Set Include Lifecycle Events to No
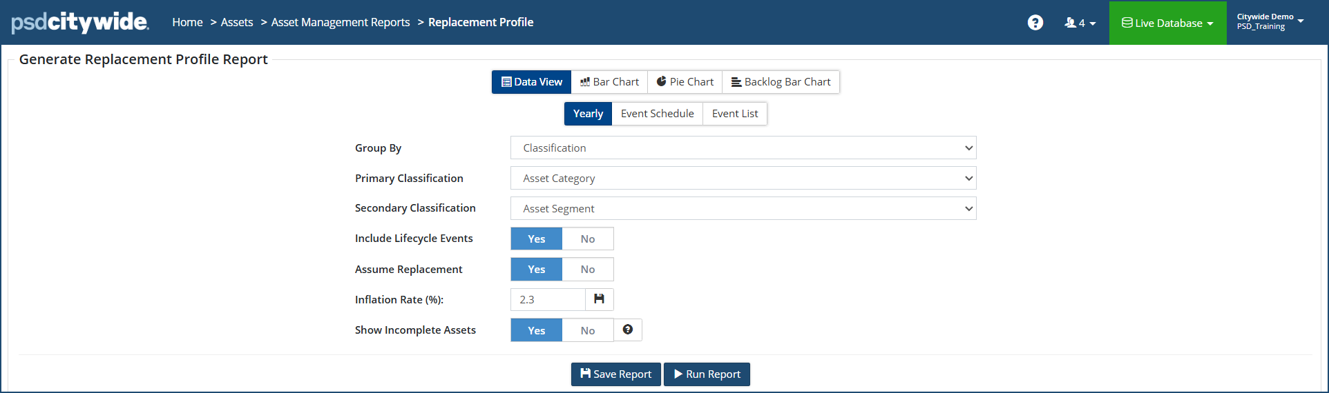This screenshot has height=393, width=1329. [587, 239]
